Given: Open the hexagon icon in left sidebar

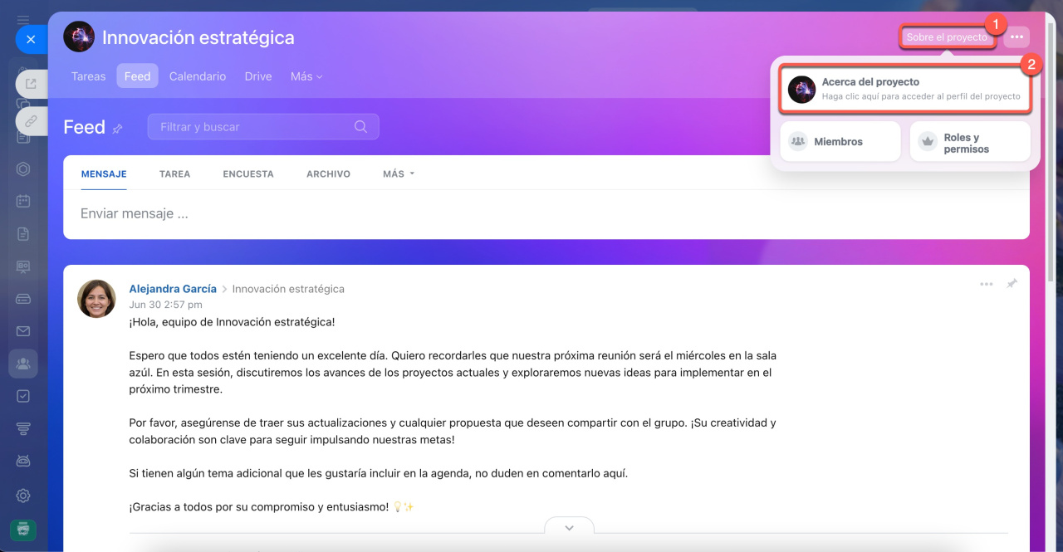Looking at the screenshot, I should tap(23, 169).
